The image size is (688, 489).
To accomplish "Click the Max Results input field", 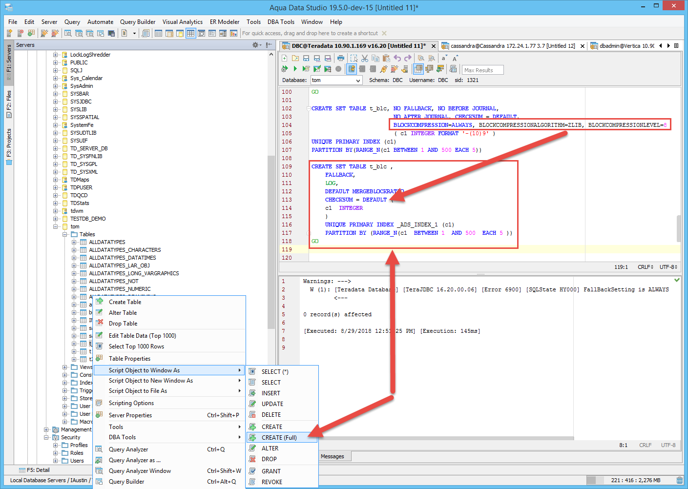I will pos(482,70).
